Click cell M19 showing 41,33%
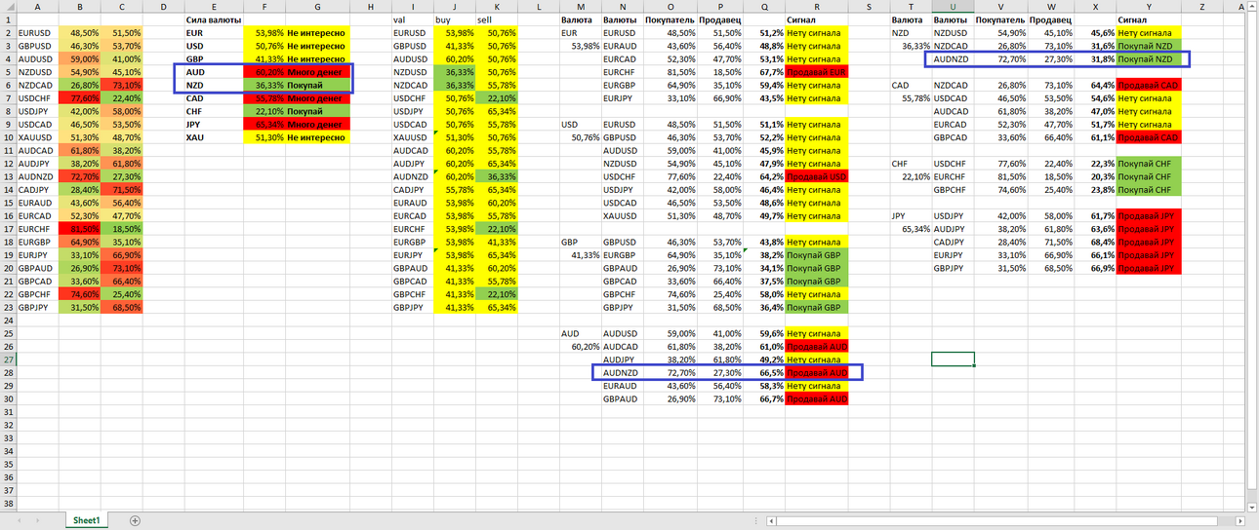This screenshot has width=1259, height=530. tap(580, 255)
